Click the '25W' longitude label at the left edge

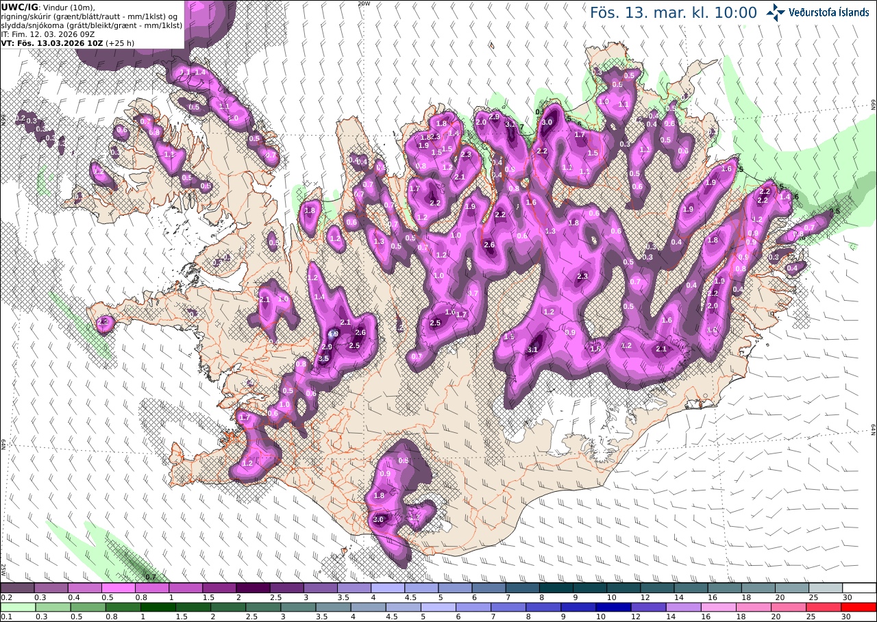click(3, 569)
